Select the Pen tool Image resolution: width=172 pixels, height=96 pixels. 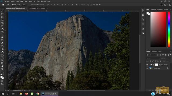[x=2, y=54]
